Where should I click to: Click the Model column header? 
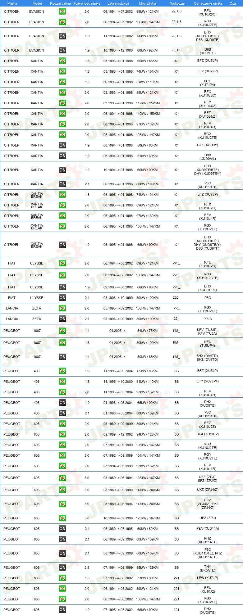point(37,3)
